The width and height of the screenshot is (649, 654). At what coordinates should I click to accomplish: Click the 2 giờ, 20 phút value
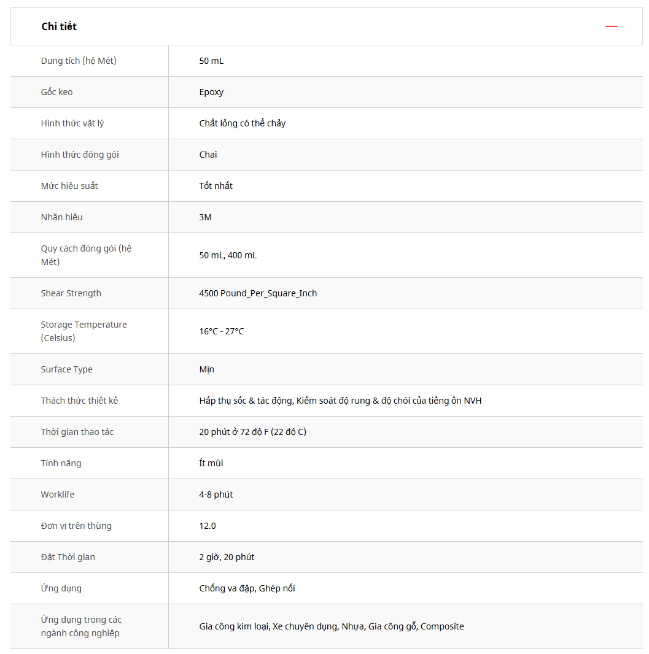point(227,557)
